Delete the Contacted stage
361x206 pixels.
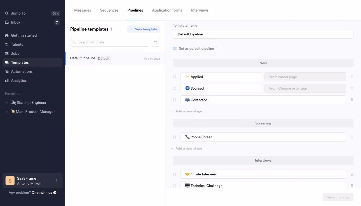click(x=352, y=100)
